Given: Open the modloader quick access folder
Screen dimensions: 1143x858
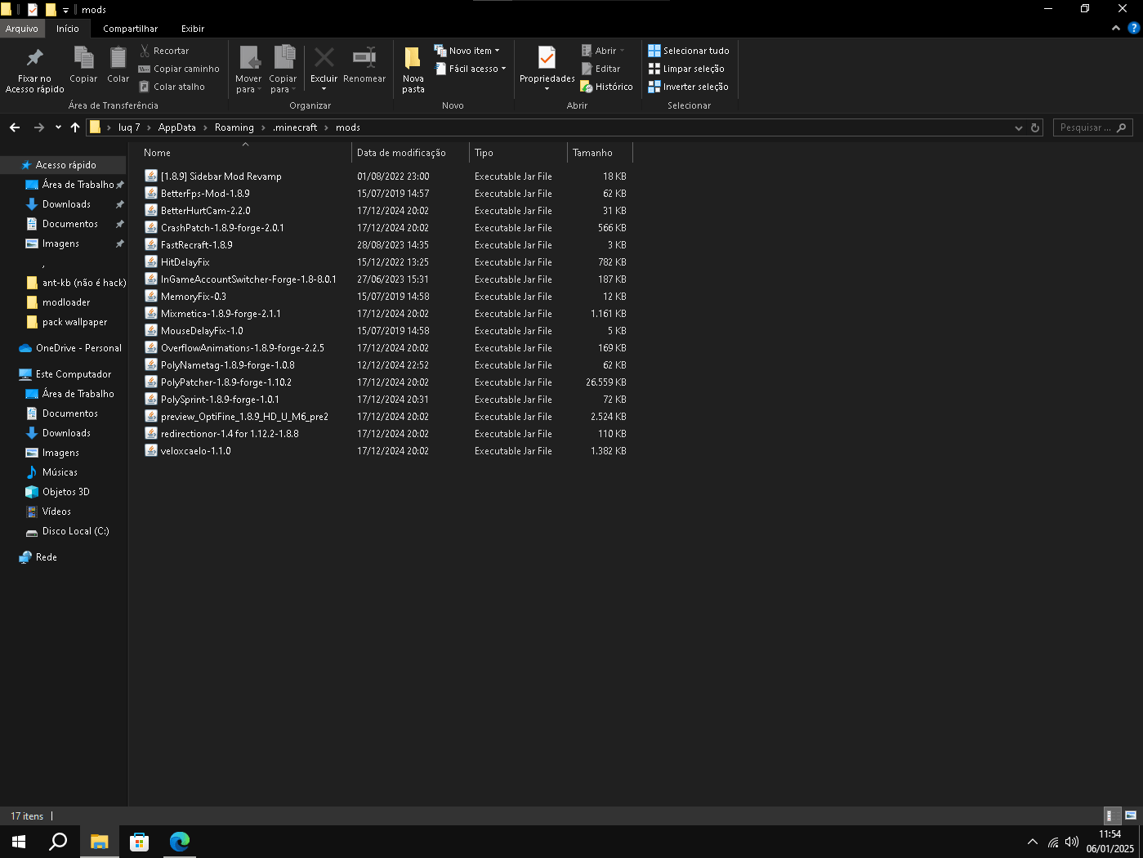Looking at the screenshot, I should pos(66,302).
